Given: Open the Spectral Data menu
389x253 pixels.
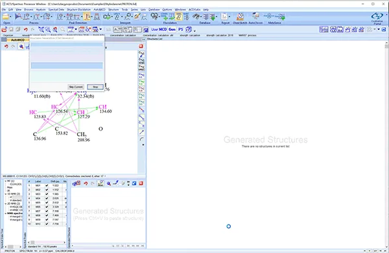Looking at the screenshot, I should 56,10.
